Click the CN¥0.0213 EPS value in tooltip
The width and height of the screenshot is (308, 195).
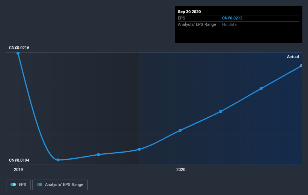click(232, 18)
